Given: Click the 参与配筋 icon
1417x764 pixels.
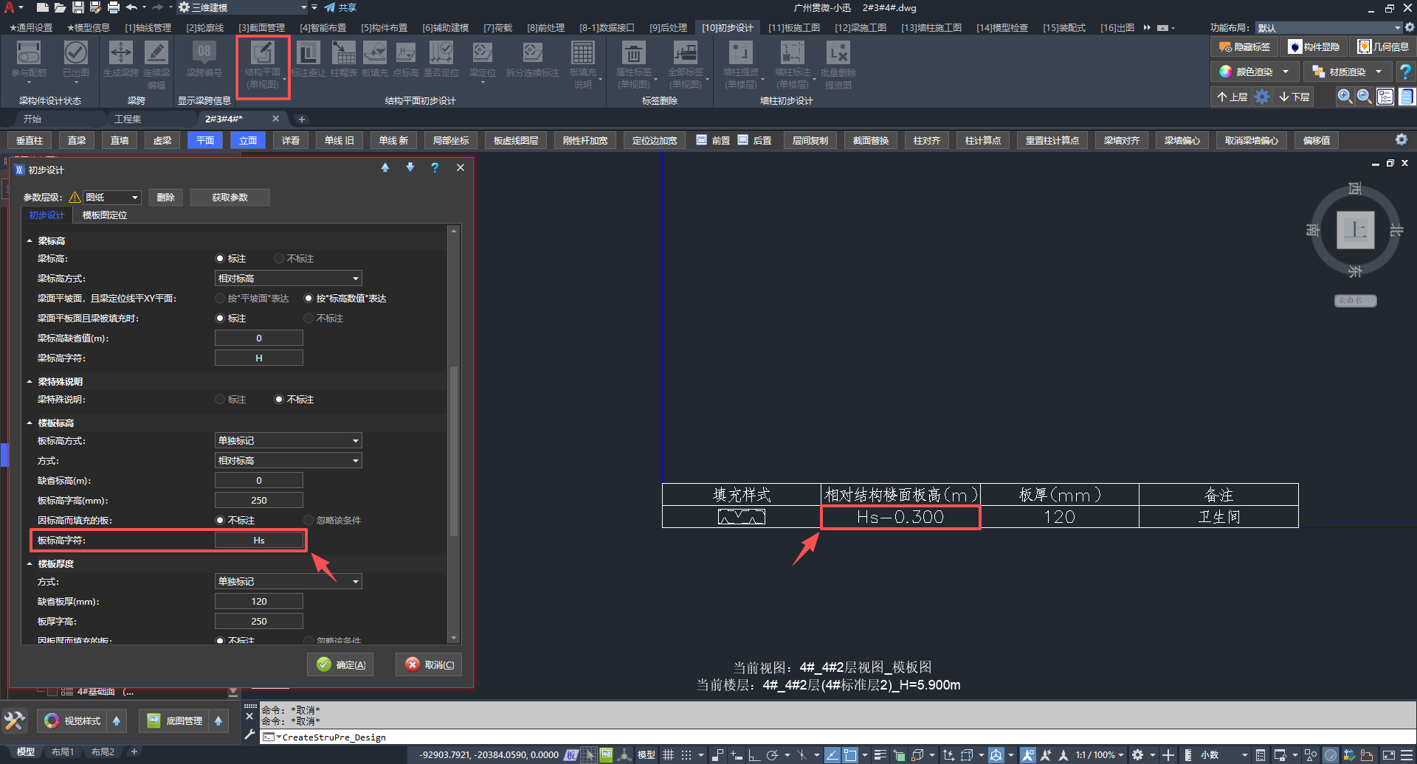Looking at the screenshot, I should pyautogui.click(x=29, y=53).
